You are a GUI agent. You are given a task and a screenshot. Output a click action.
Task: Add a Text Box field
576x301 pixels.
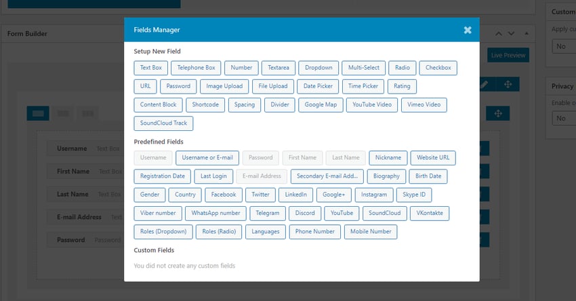[151, 68]
